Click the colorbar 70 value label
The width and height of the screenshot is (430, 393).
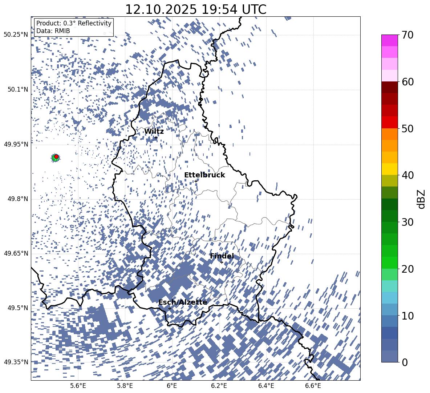(x=407, y=35)
